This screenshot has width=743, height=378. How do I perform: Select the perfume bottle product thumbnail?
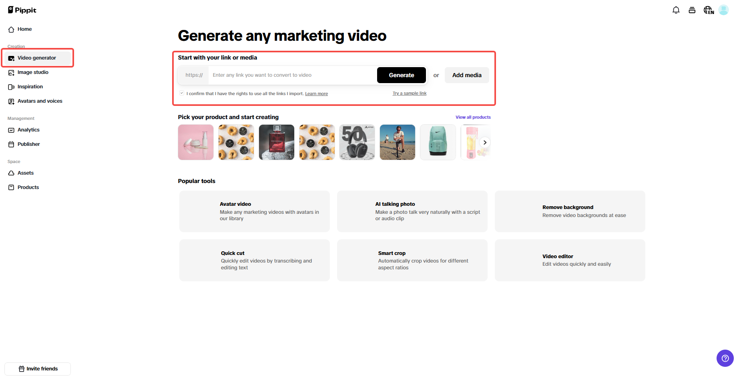276,142
